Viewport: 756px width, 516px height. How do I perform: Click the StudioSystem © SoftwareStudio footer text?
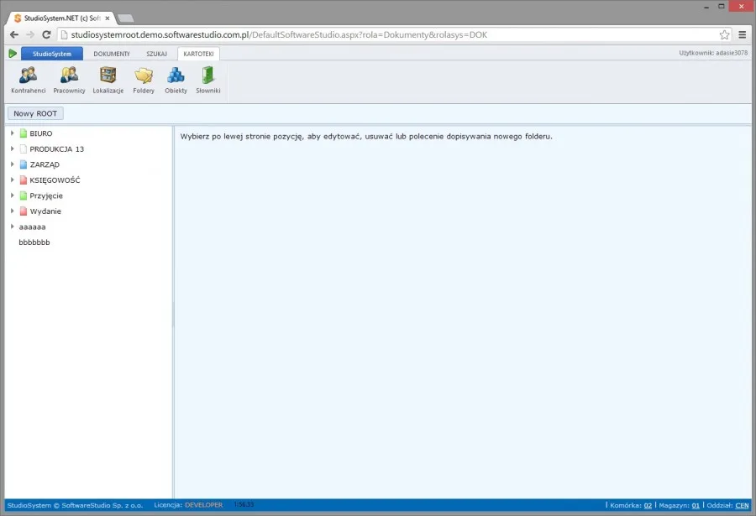(75, 505)
